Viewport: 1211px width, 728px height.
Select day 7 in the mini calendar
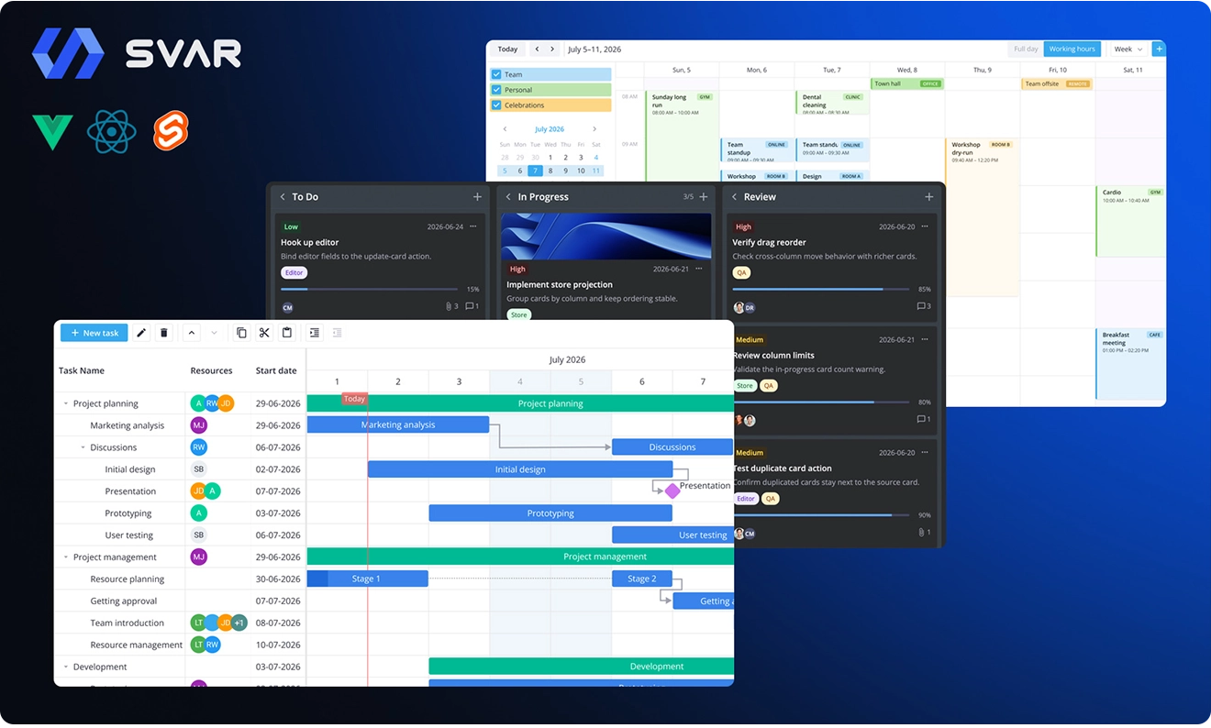point(535,171)
